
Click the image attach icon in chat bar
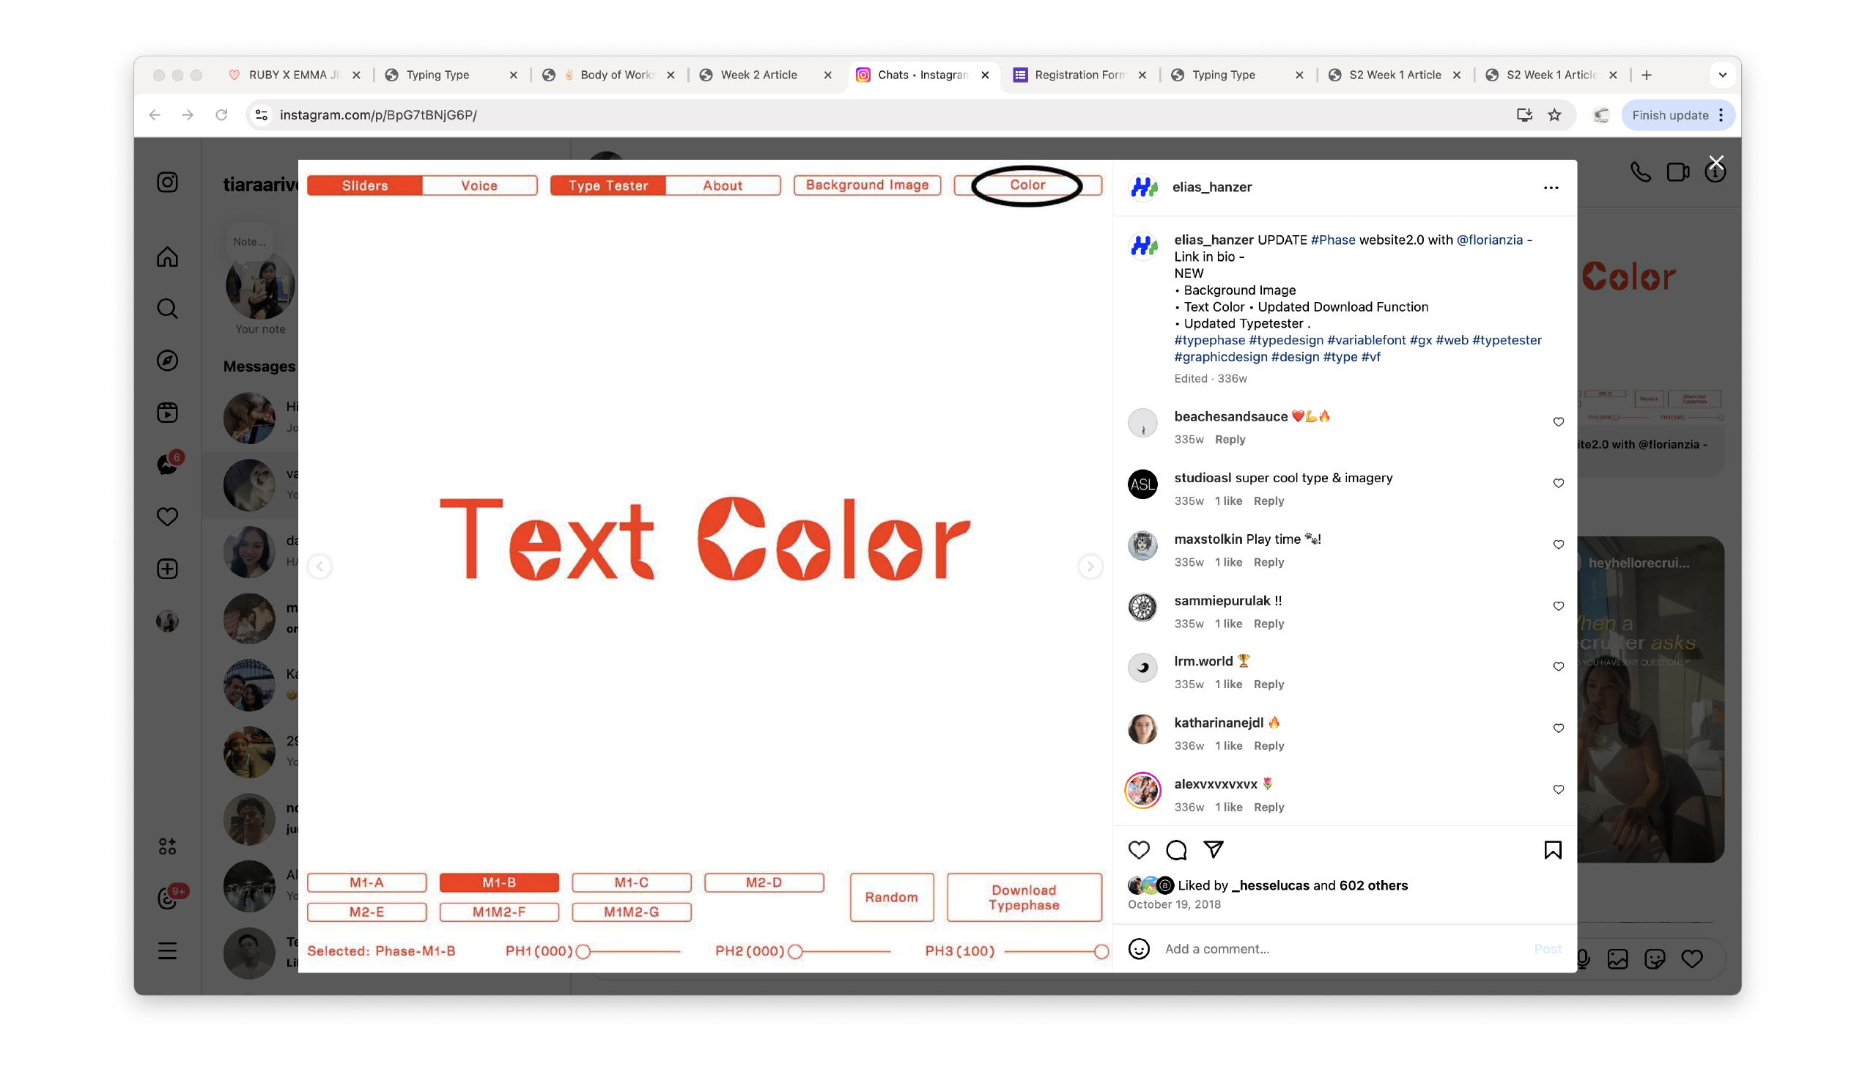coord(1617,959)
